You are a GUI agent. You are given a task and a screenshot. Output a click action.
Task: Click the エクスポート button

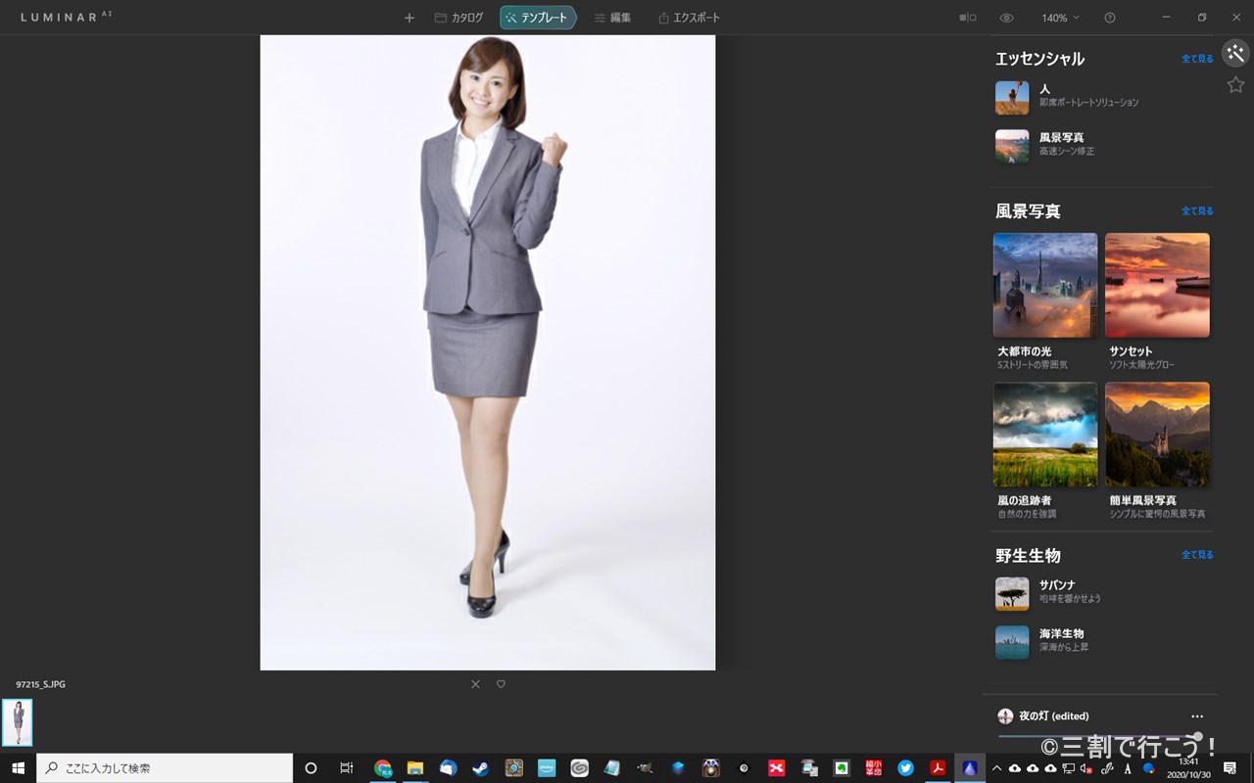(x=689, y=18)
